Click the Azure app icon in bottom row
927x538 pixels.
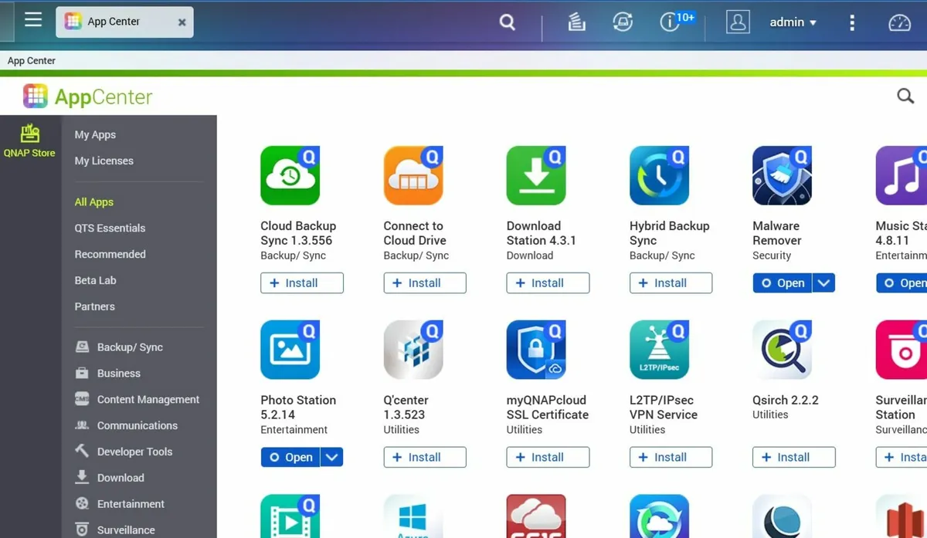point(413,516)
